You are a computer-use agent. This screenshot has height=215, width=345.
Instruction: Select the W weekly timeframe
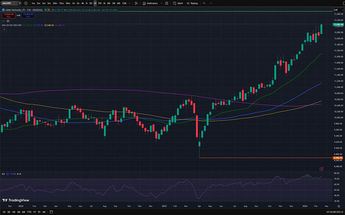tap(95, 3)
